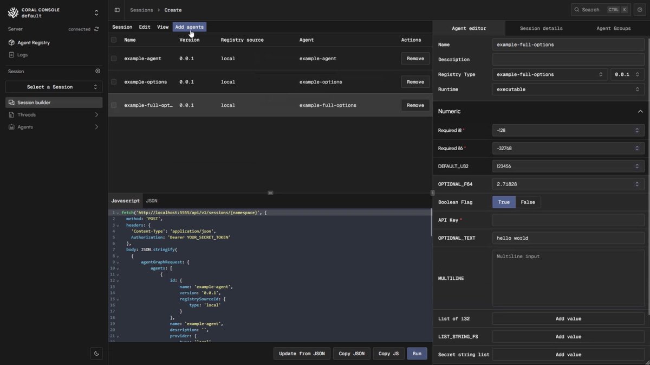Edit the agent Name field
The image size is (650, 365).
click(x=568, y=44)
